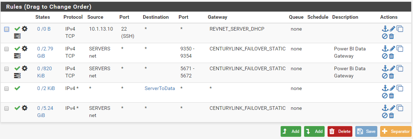Viewport: 413px width, 139px height.
Task: Open states link 0 /5.24 GiB
Action: click(x=45, y=111)
